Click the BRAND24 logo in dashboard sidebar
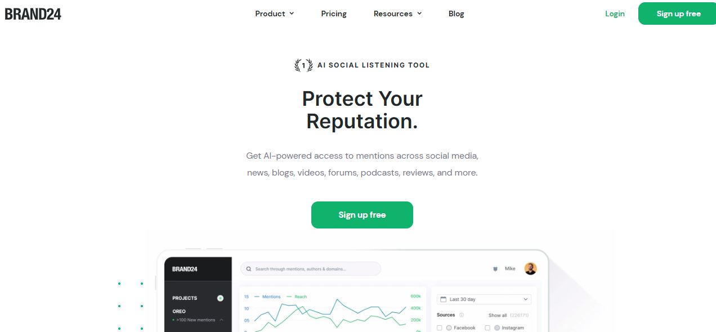The image size is (716, 332). (185, 269)
